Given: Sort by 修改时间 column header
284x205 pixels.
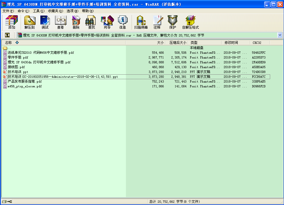Looking at the screenshot, I should (236, 43).
